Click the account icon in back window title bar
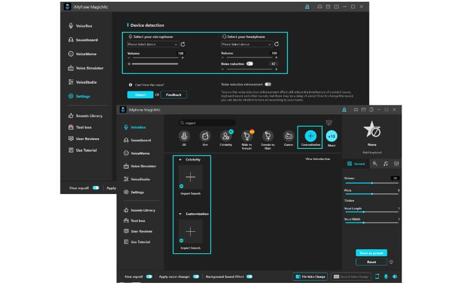Image resolution: width=465 pixels, height=287 pixels. pos(307,6)
